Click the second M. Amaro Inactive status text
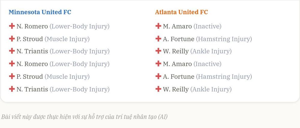 pos(207,64)
